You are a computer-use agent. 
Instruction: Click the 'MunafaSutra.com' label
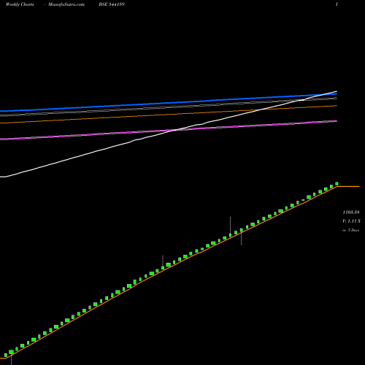(66, 4)
